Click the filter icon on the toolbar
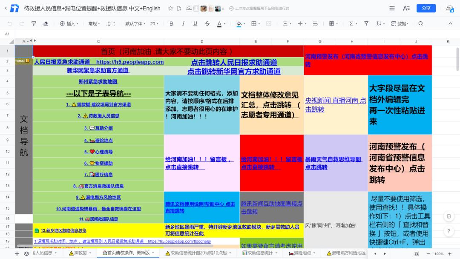The width and height of the screenshot is (460, 259). point(367,24)
